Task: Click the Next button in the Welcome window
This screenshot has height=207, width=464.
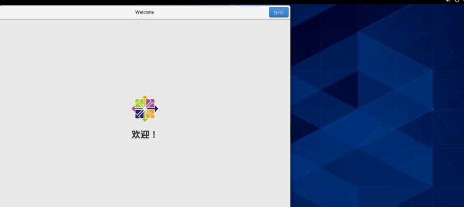Action: click(278, 12)
